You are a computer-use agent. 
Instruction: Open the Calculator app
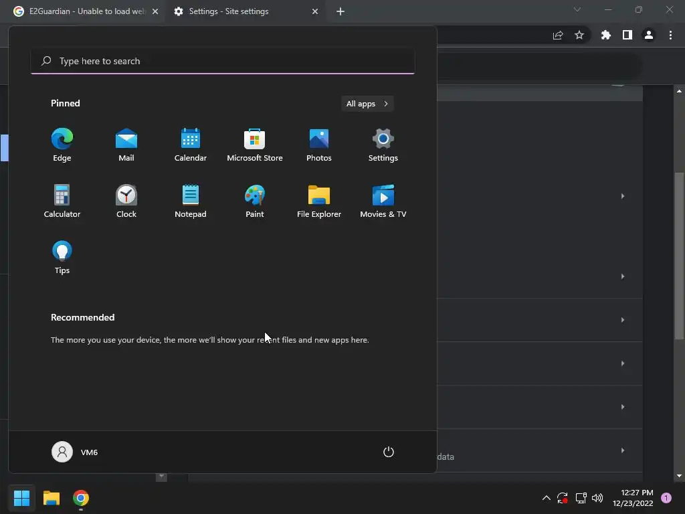pyautogui.click(x=62, y=201)
